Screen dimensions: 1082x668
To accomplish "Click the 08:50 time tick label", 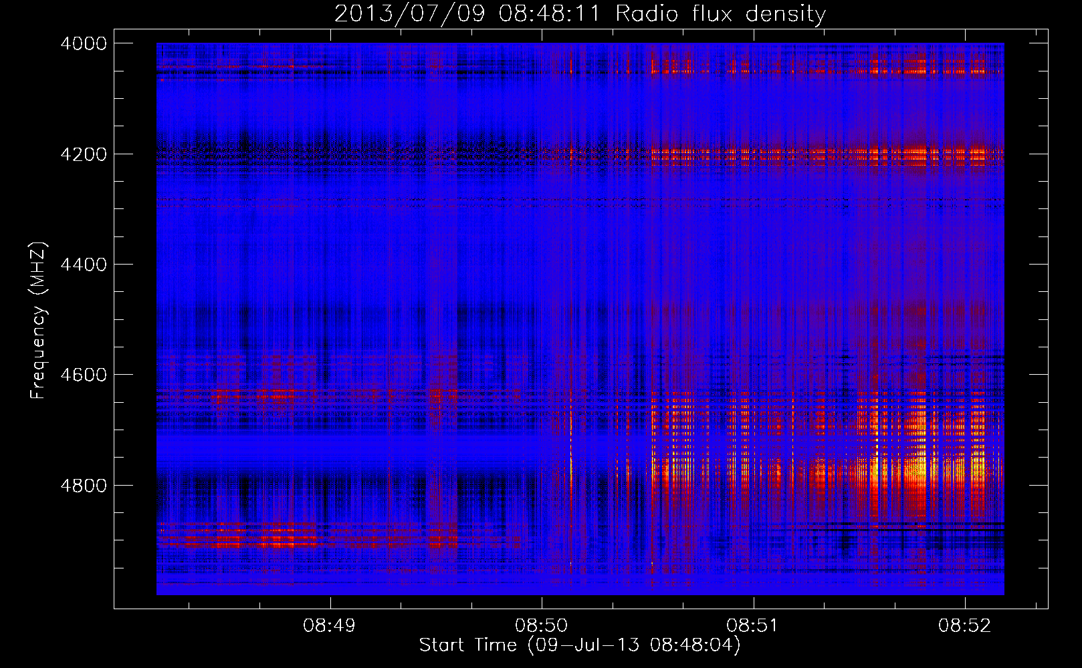I will pyautogui.click(x=541, y=626).
